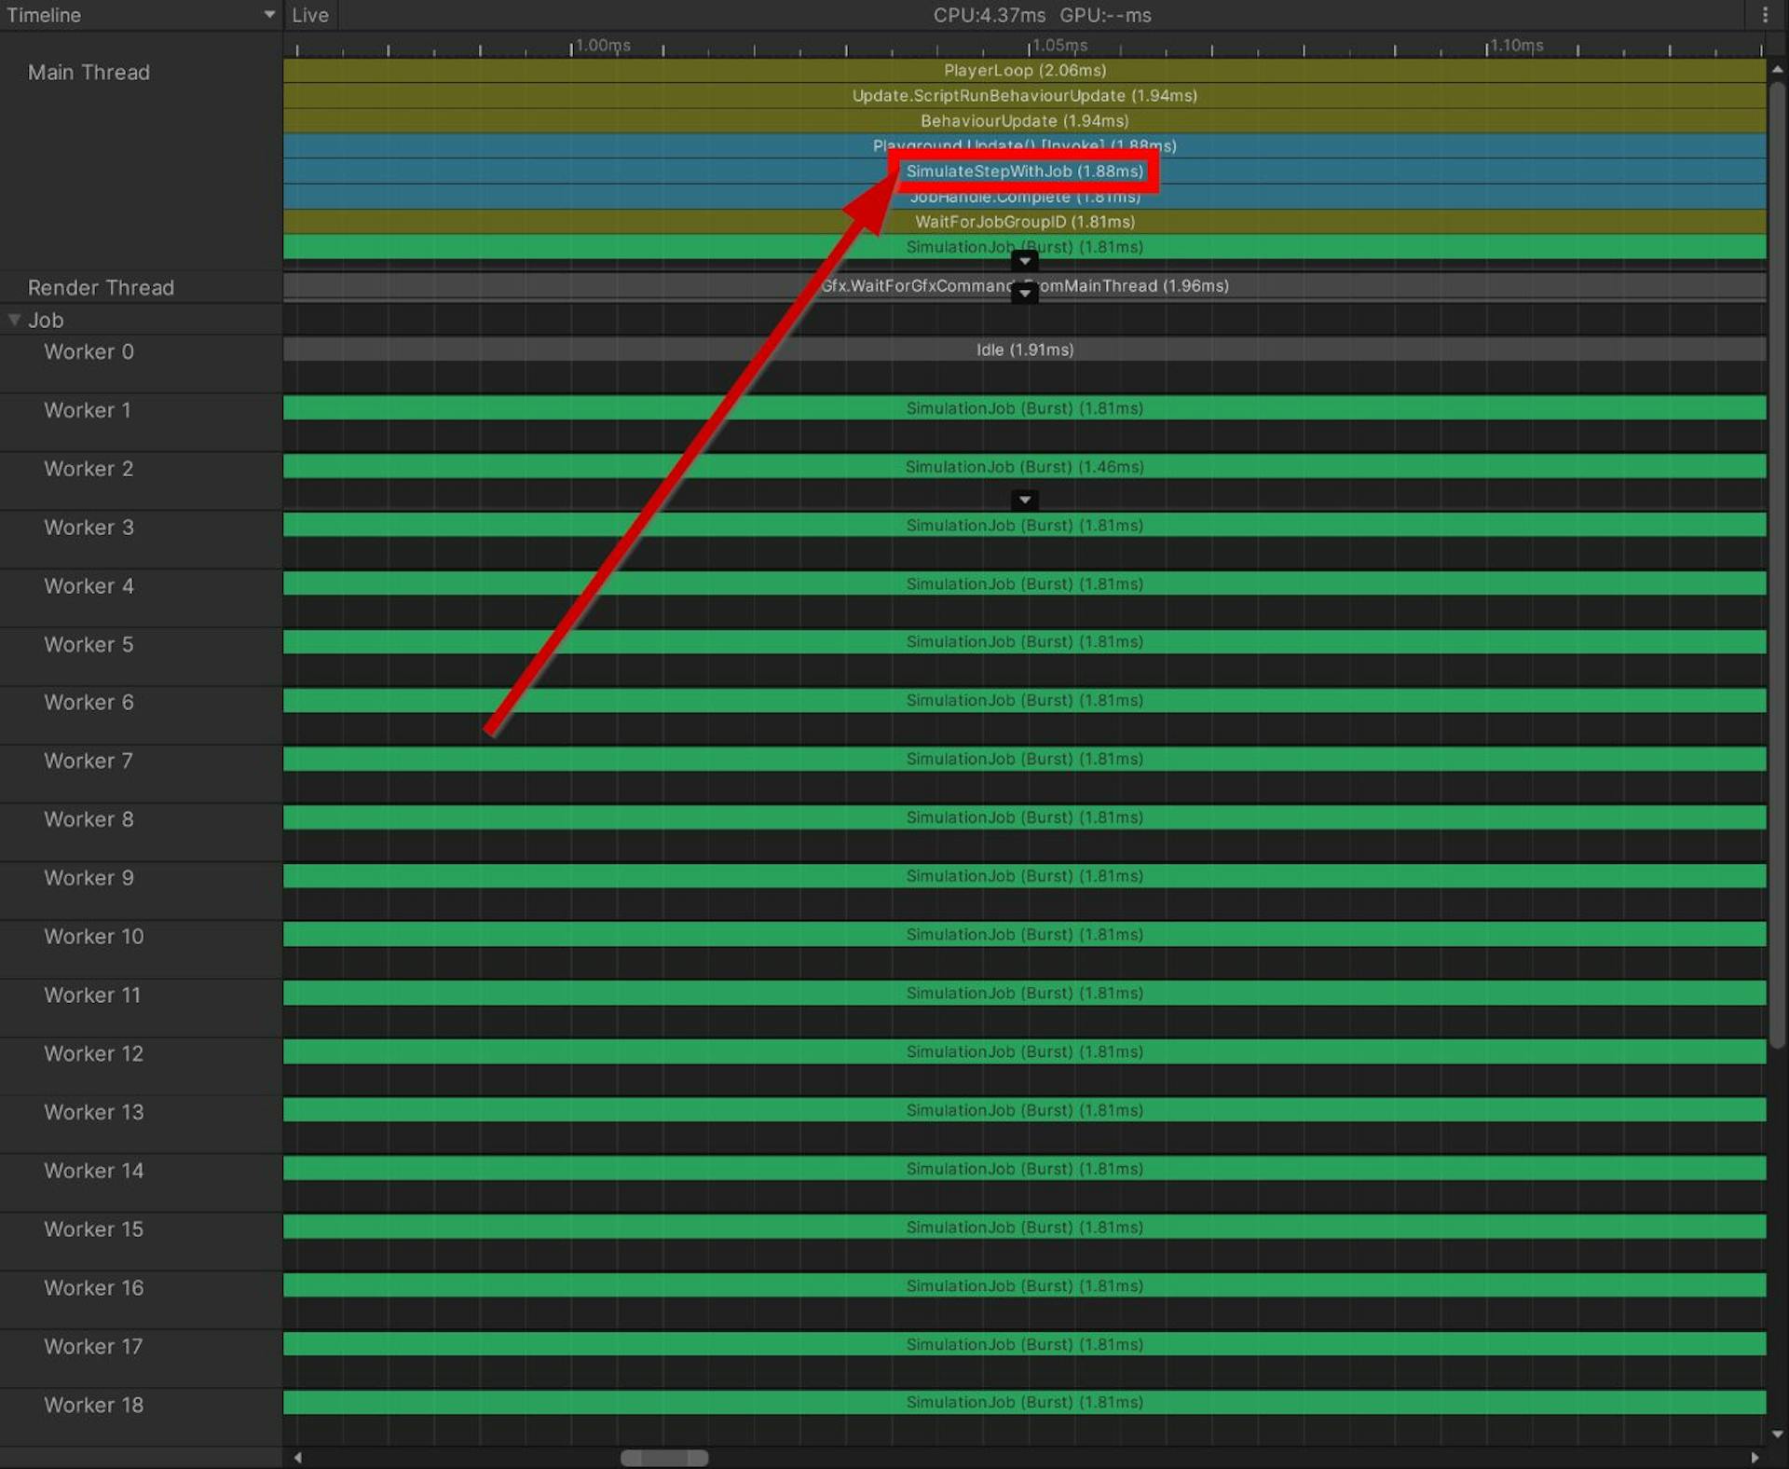This screenshot has width=1789, height=1469.
Task: Toggle Live profiling mode
Action: pos(309,15)
